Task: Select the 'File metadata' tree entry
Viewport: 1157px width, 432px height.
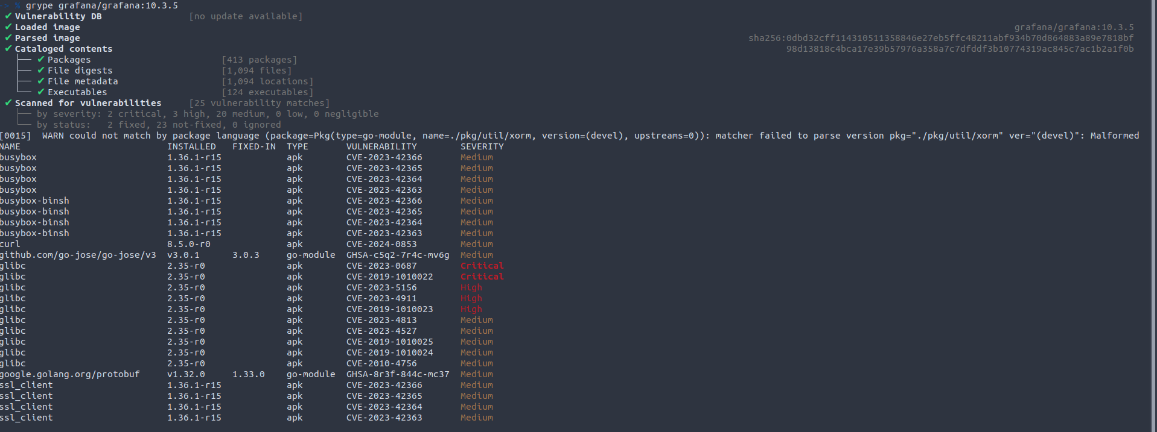Action: [83, 81]
